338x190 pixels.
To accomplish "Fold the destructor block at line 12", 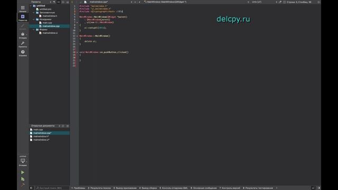I will pos(77,36).
